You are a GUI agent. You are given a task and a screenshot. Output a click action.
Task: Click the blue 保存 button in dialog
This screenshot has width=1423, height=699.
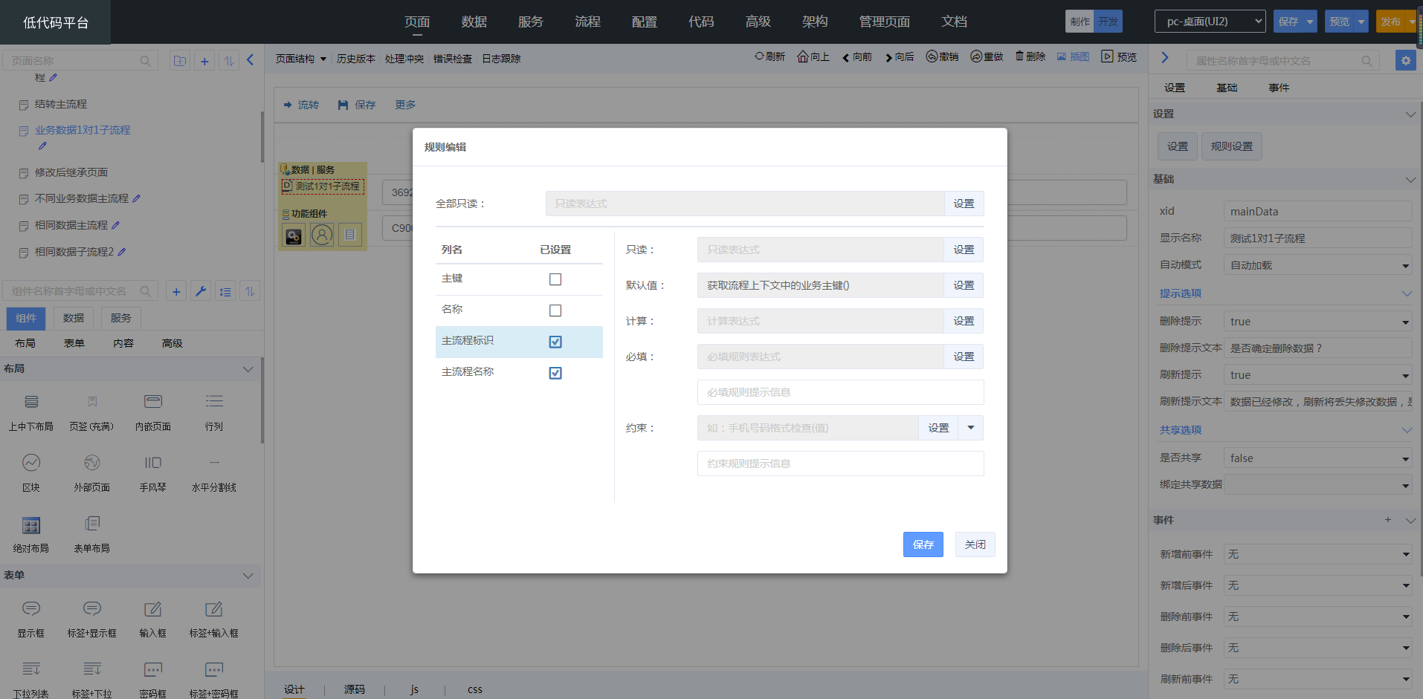pyautogui.click(x=923, y=544)
